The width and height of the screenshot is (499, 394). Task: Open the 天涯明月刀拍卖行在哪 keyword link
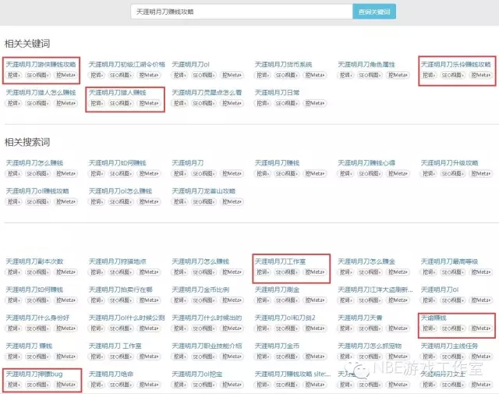coord(120,289)
